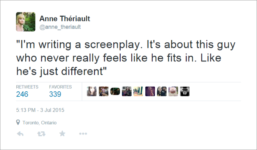Click the Anne Thériault display name
Screen dimensions: 257x150
pos(65,19)
